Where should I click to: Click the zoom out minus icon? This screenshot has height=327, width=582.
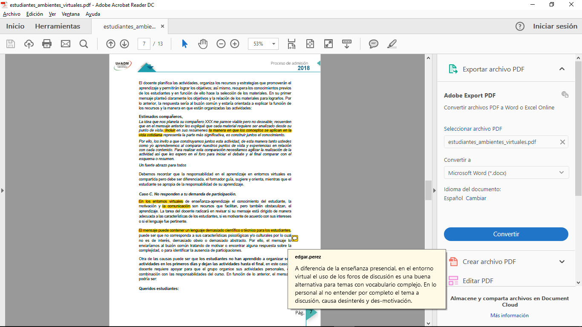221,44
